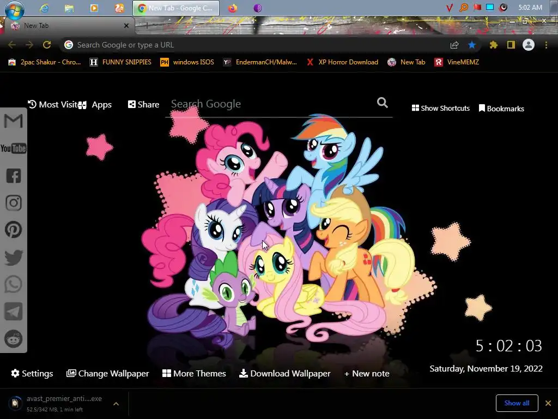Click the Share button on the page
The width and height of the screenshot is (558, 419).
143,104
